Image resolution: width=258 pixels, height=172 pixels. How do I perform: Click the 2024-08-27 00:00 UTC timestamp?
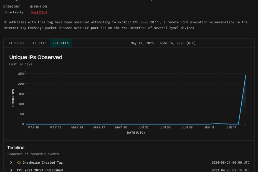(230, 163)
